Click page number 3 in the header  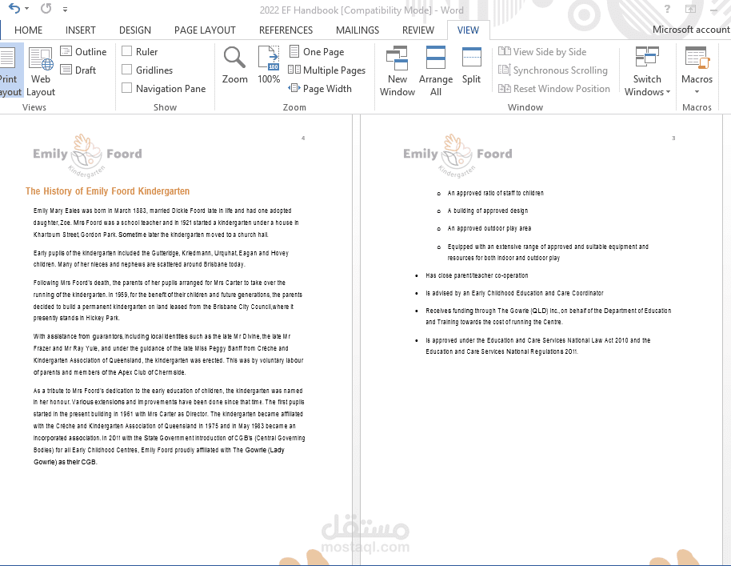[x=673, y=138]
